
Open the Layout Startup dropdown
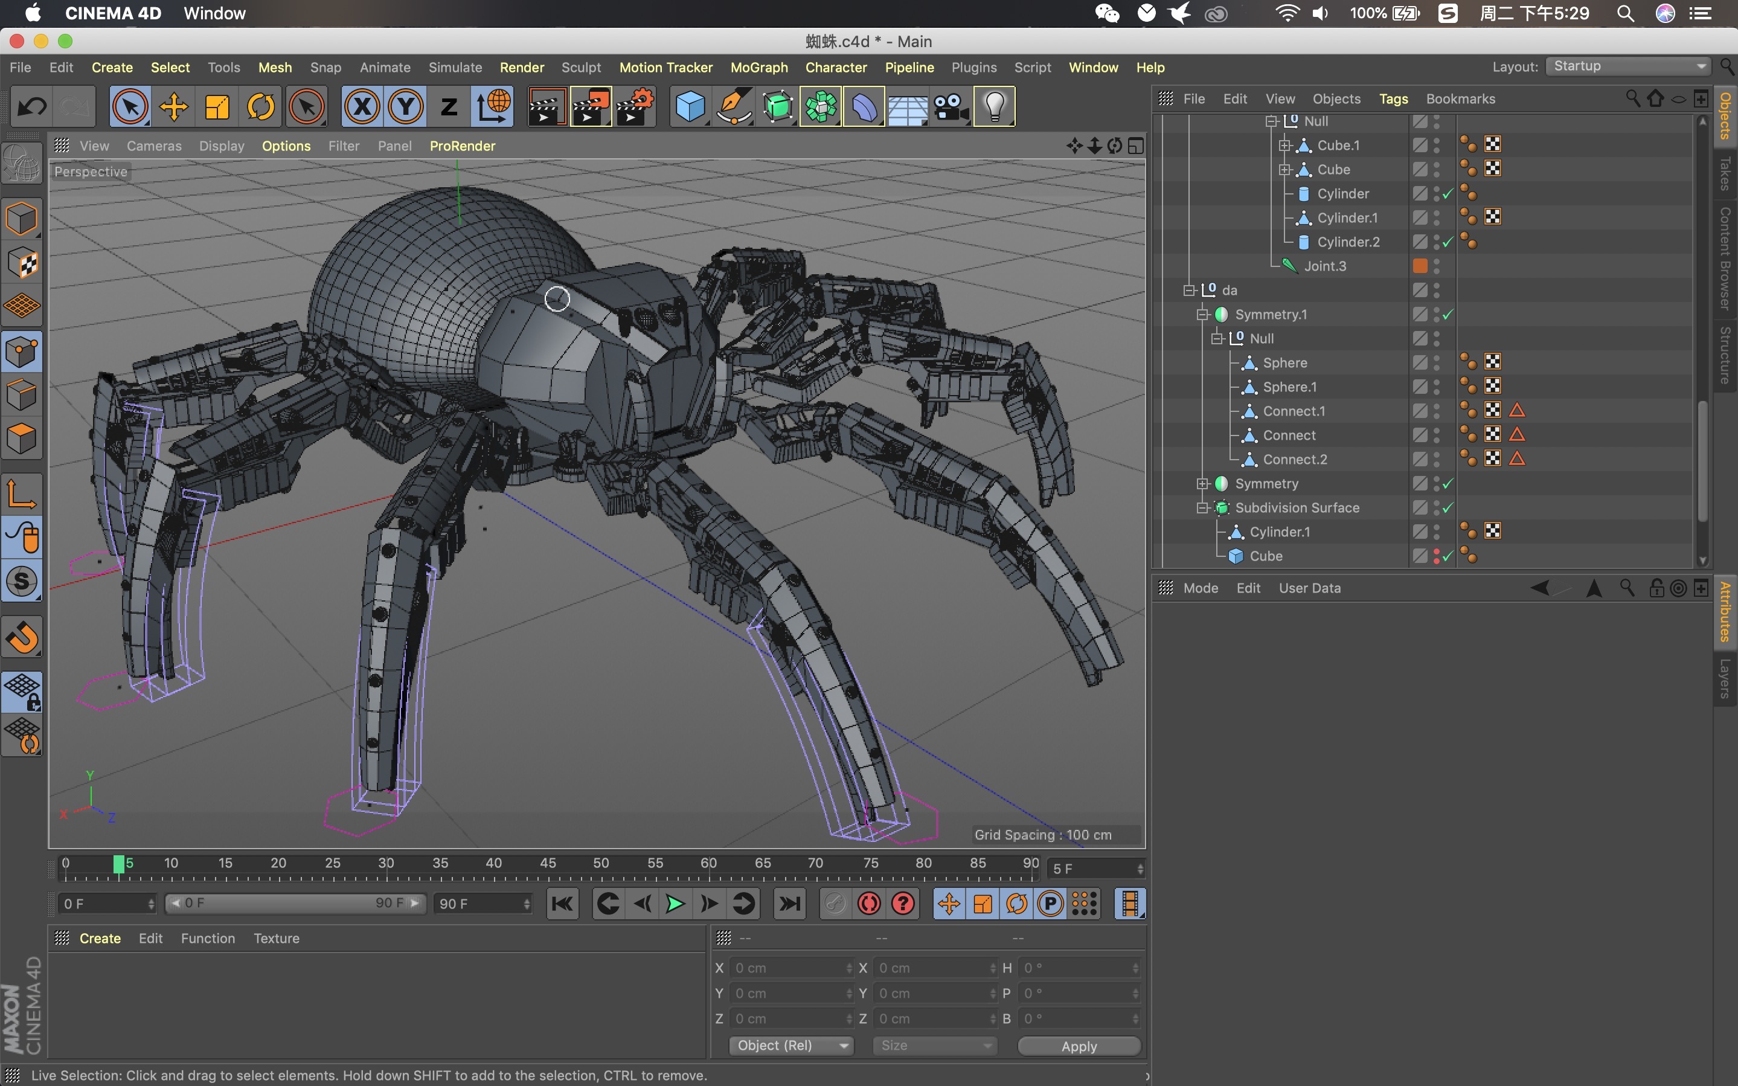[1627, 66]
